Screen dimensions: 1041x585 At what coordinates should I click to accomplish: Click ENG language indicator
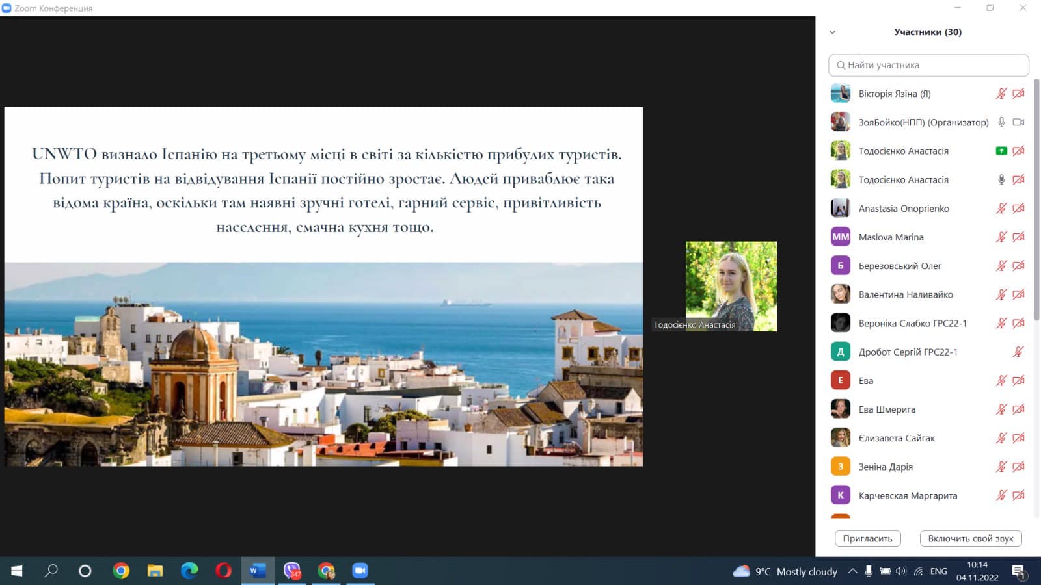point(938,571)
